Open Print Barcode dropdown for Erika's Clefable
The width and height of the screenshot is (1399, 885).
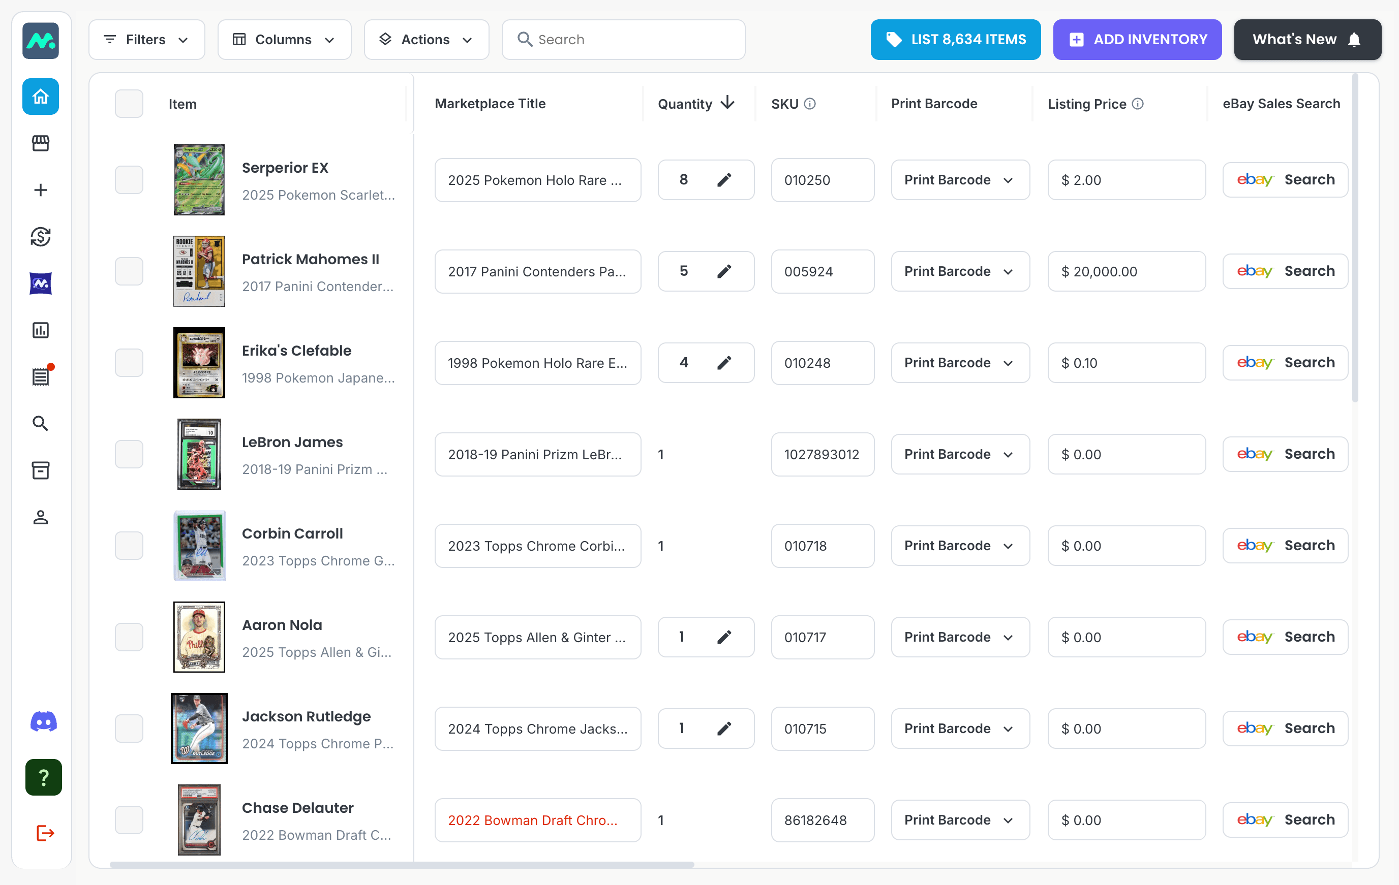pyautogui.click(x=960, y=363)
